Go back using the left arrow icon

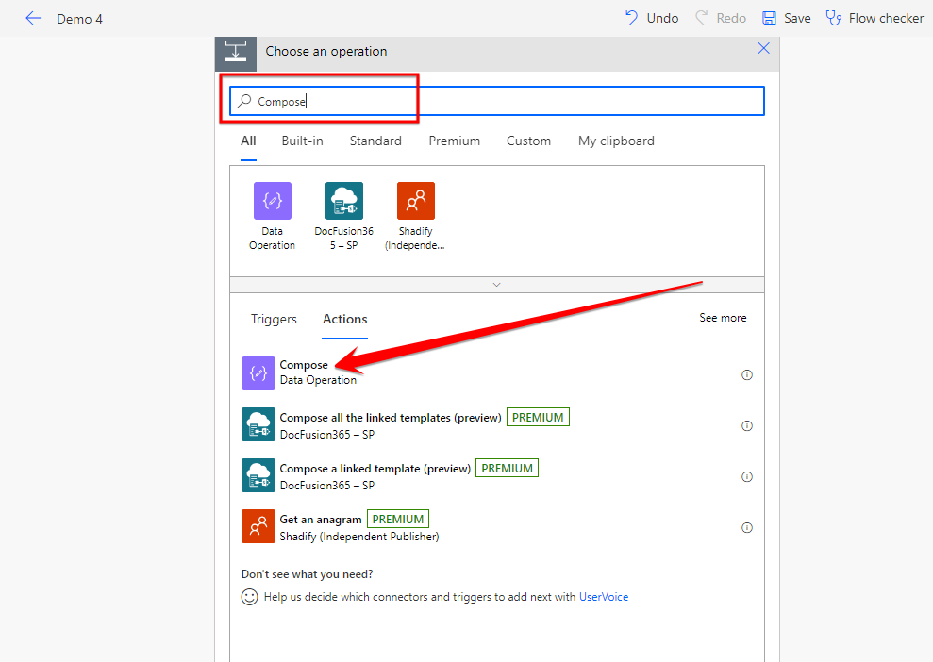pos(33,19)
